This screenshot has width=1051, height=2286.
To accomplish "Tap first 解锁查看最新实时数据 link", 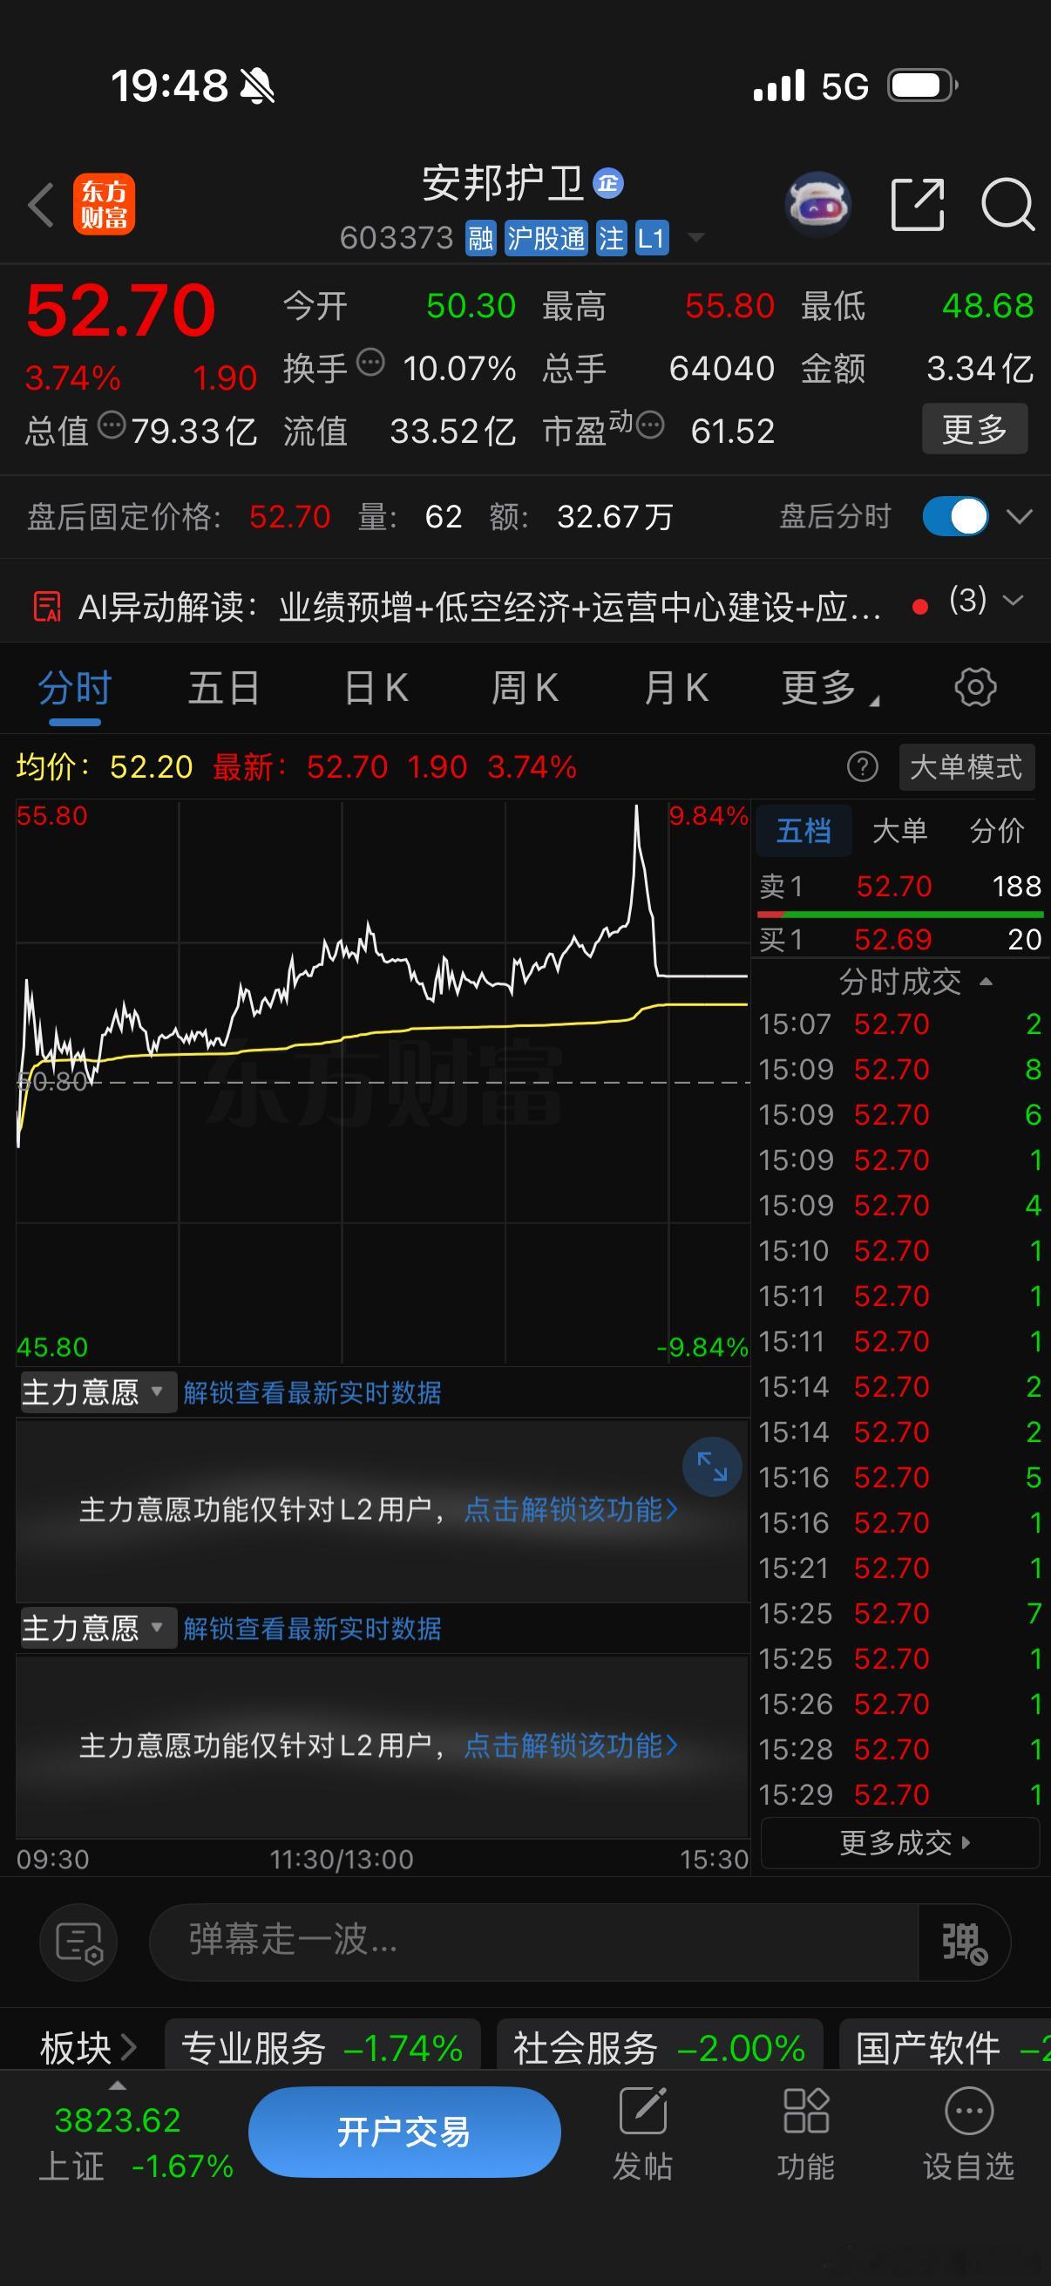I will point(312,1392).
